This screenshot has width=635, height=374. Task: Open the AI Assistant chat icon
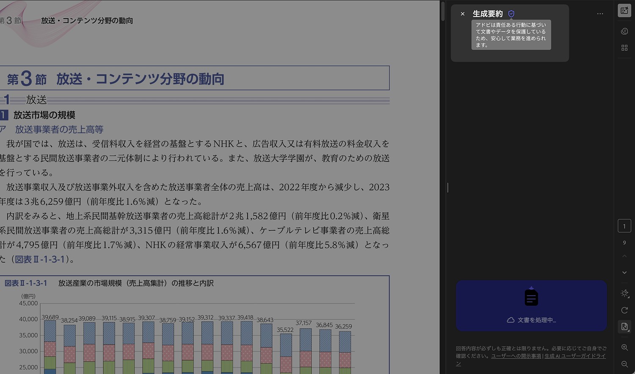624,31
